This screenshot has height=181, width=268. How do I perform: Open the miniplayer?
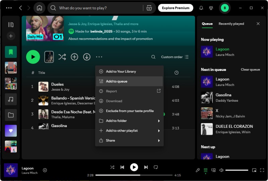click(x=254, y=170)
